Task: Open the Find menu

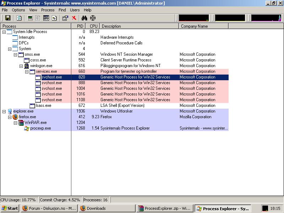Action: click(x=62, y=10)
